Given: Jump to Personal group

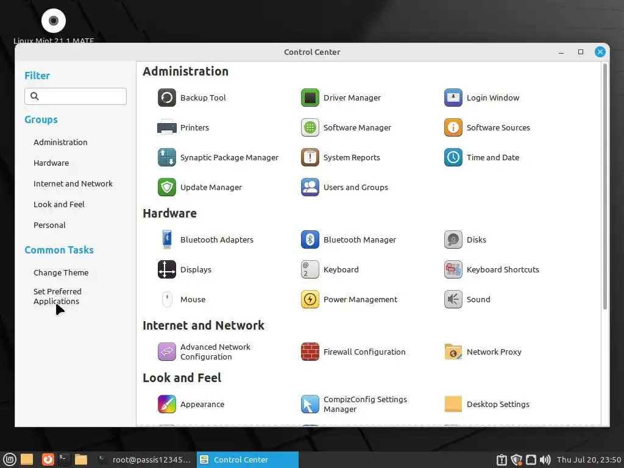Looking at the screenshot, I should tap(50, 225).
